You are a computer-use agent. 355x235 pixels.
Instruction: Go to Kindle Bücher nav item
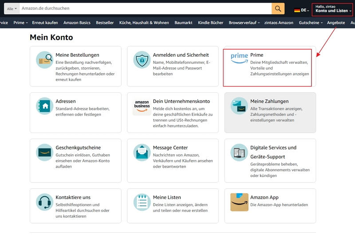[x=211, y=23]
